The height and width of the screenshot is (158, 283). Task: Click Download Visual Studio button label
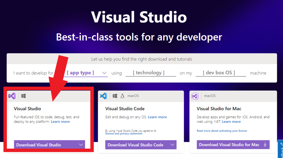38,145
